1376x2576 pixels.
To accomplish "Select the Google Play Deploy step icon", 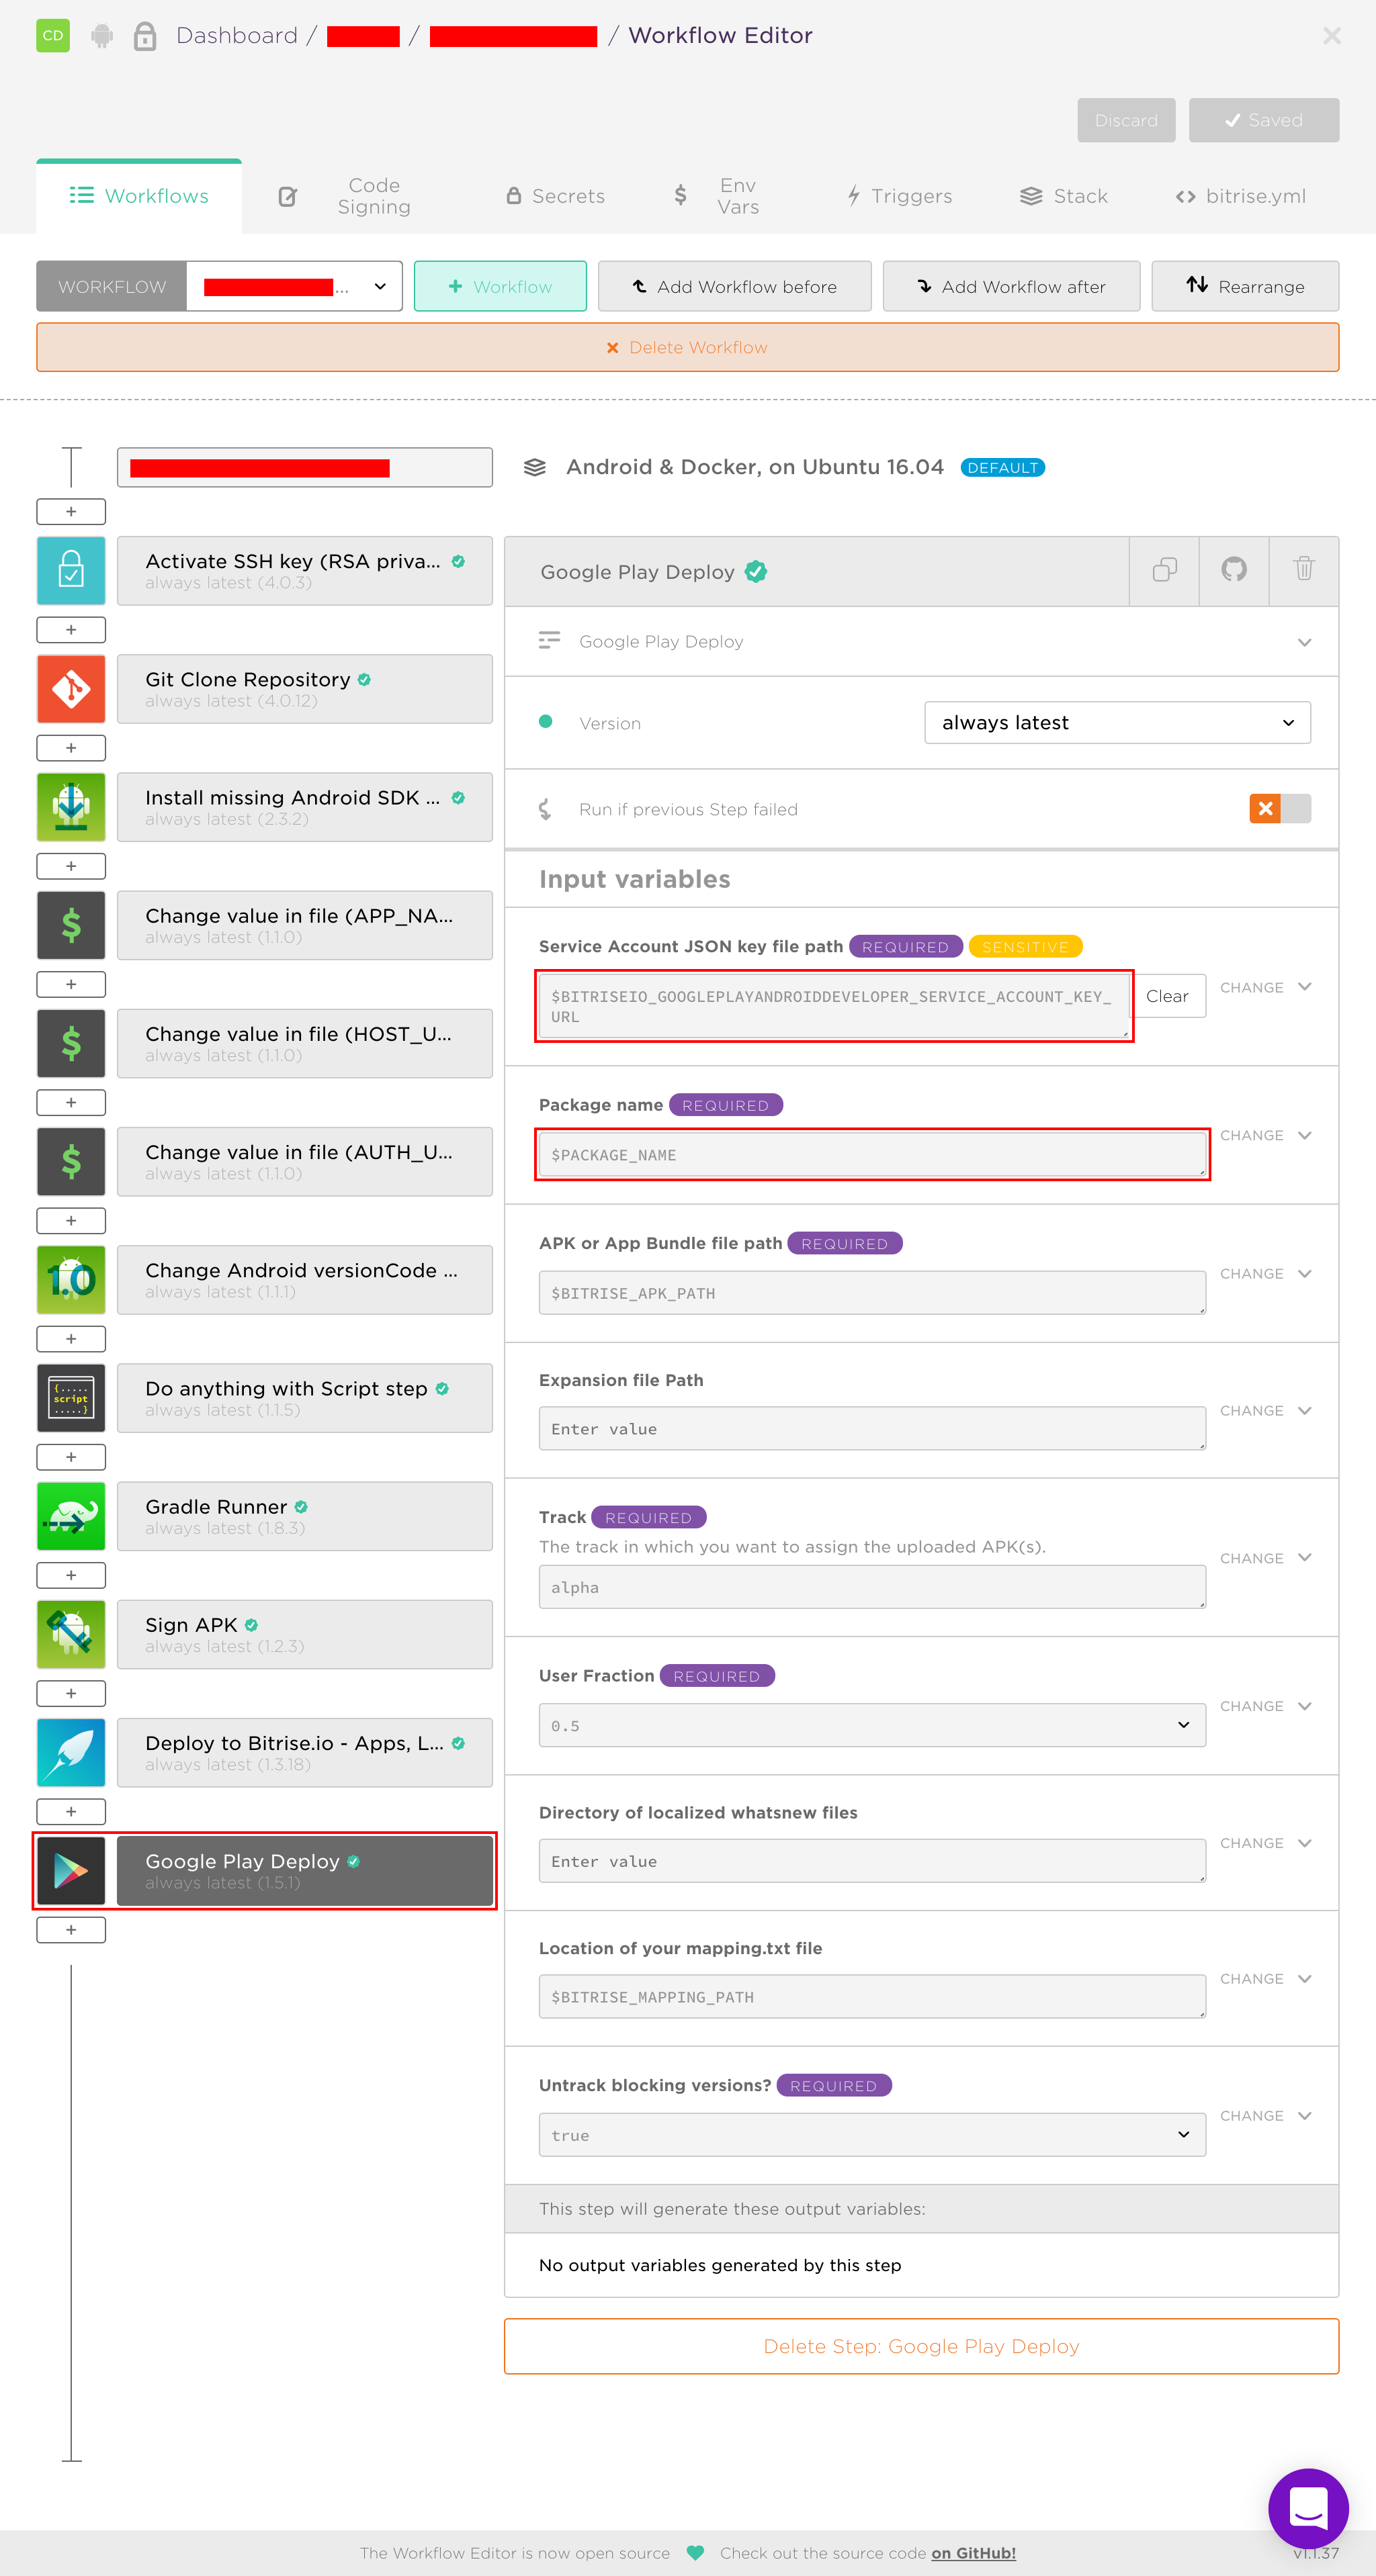I will (x=70, y=1870).
